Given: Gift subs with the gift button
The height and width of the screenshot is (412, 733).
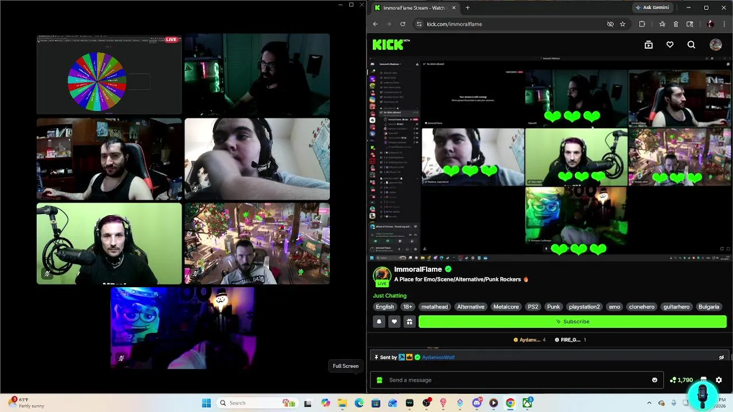Looking at the screenshot, I should click(409, 322).
